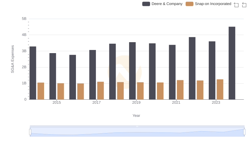Image resolution: width=250 pixels, height=144 pixels.
Task: Click the Deere & Company bar for 2023
Action: point(212,70)
